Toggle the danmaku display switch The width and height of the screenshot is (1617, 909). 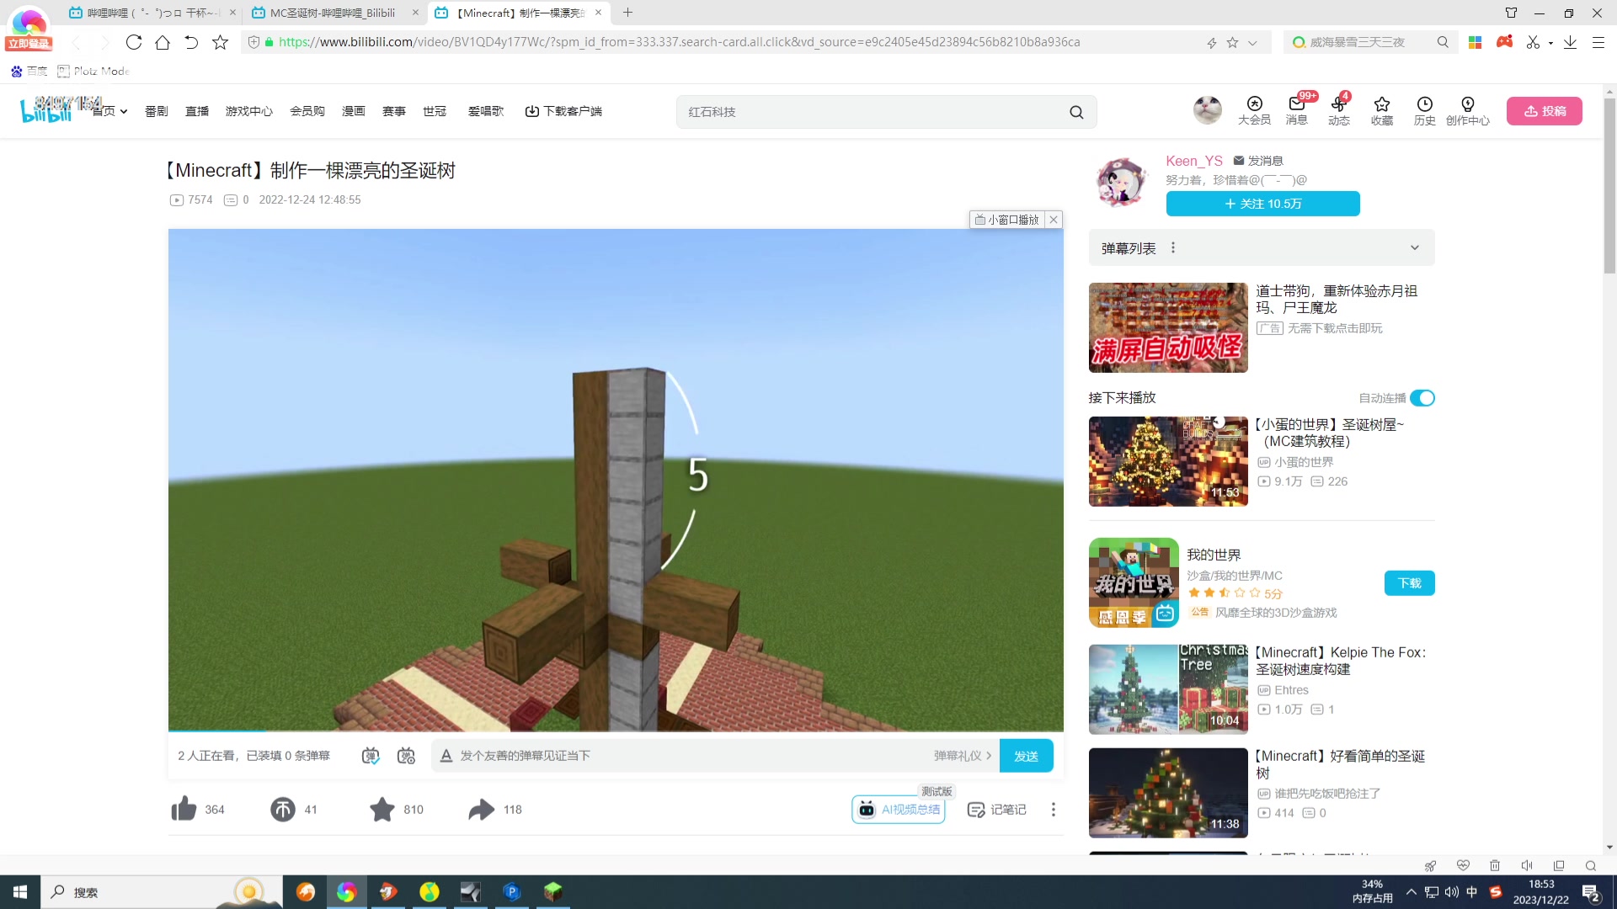click(371, 756)
